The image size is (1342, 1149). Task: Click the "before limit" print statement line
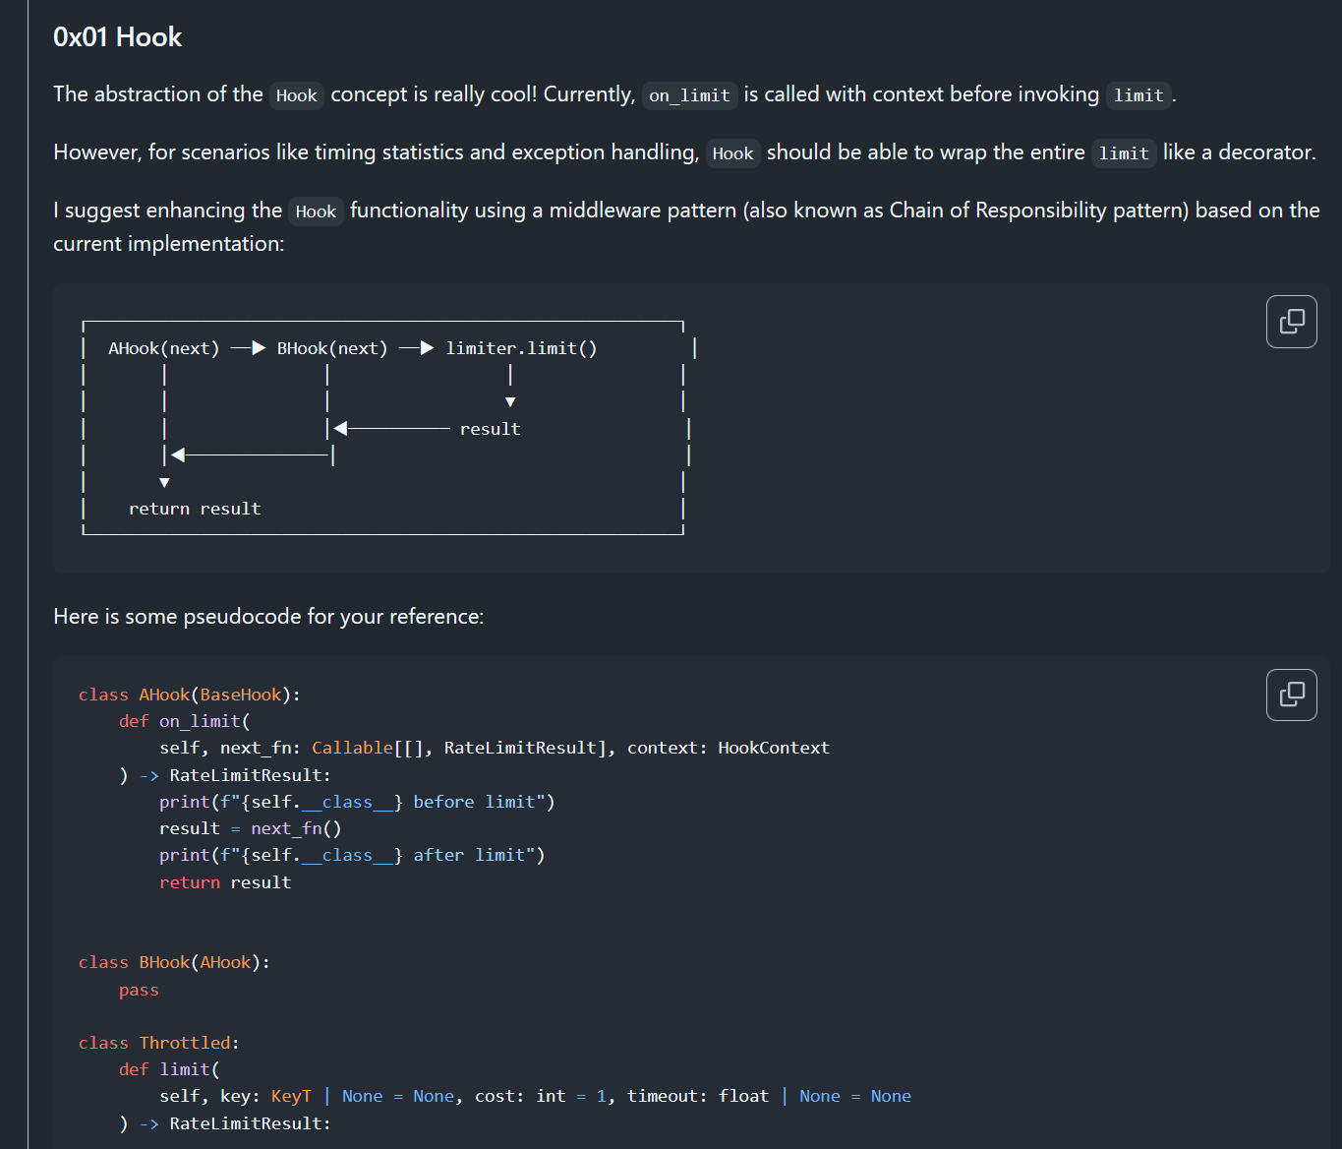tap(356, 802)
